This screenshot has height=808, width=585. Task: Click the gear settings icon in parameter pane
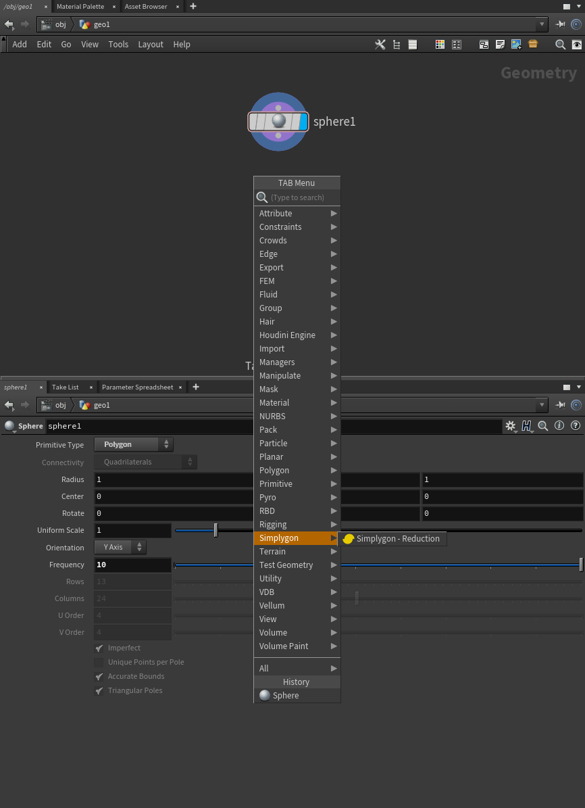click(x=511, y=426)
